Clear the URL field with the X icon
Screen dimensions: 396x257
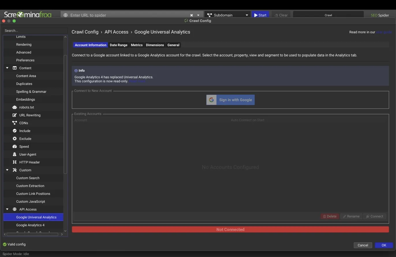pyautogui.click(x=191, y=15)
